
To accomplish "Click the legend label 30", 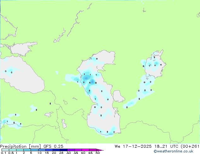I will (68, 153).
